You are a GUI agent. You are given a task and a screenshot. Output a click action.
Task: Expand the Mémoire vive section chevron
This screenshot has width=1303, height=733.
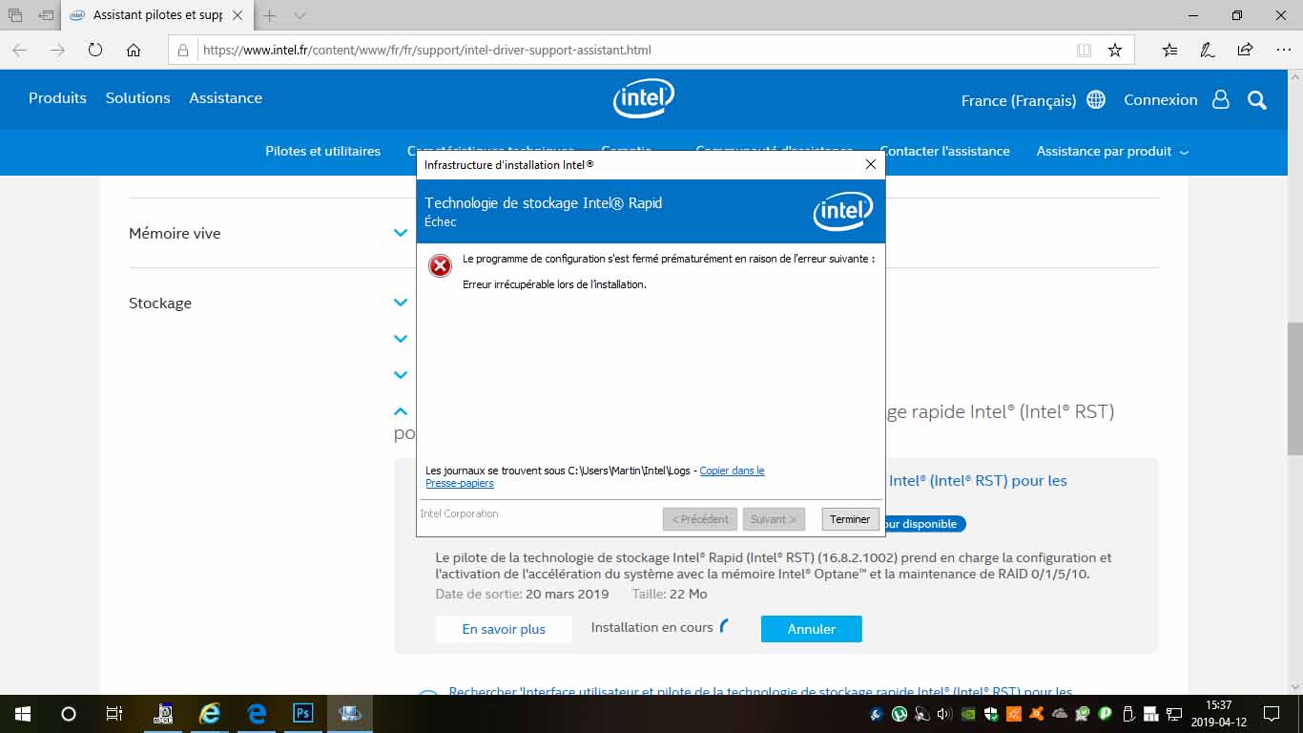[401, 233]
